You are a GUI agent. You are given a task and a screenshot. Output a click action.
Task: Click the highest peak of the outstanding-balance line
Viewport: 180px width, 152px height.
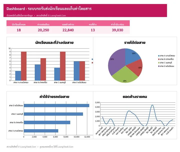(152, 105)
